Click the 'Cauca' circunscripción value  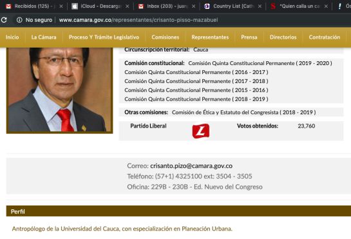[200, 50]
